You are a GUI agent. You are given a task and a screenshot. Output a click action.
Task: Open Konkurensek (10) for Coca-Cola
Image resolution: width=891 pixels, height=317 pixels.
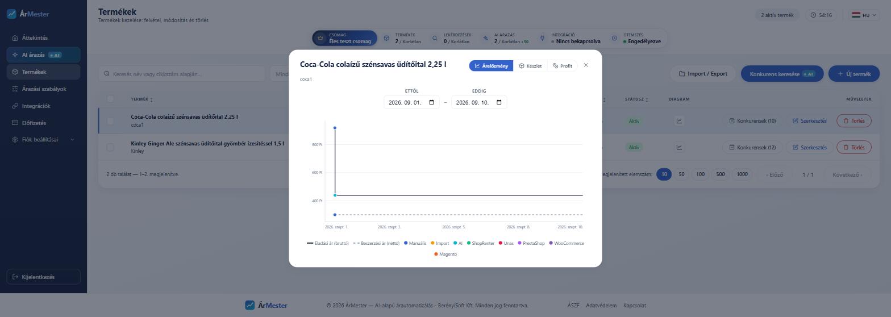tap(752, 120)
